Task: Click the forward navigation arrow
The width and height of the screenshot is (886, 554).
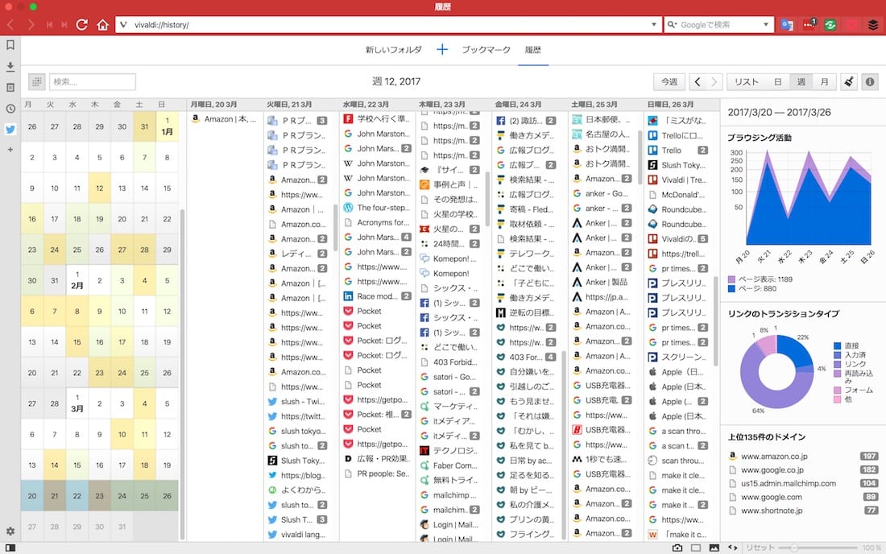Action: (31, 25)
